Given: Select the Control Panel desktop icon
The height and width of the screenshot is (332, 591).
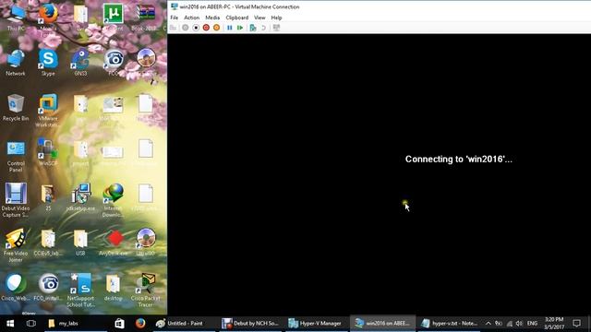Looking at the screenshot, I should 16,156.
